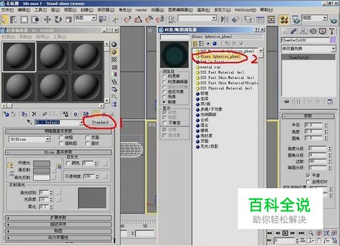The width and height of the screenshot is (340, 246).
Task: Toggle checkered Background icon beside sample slots
Action: (114, 60)
